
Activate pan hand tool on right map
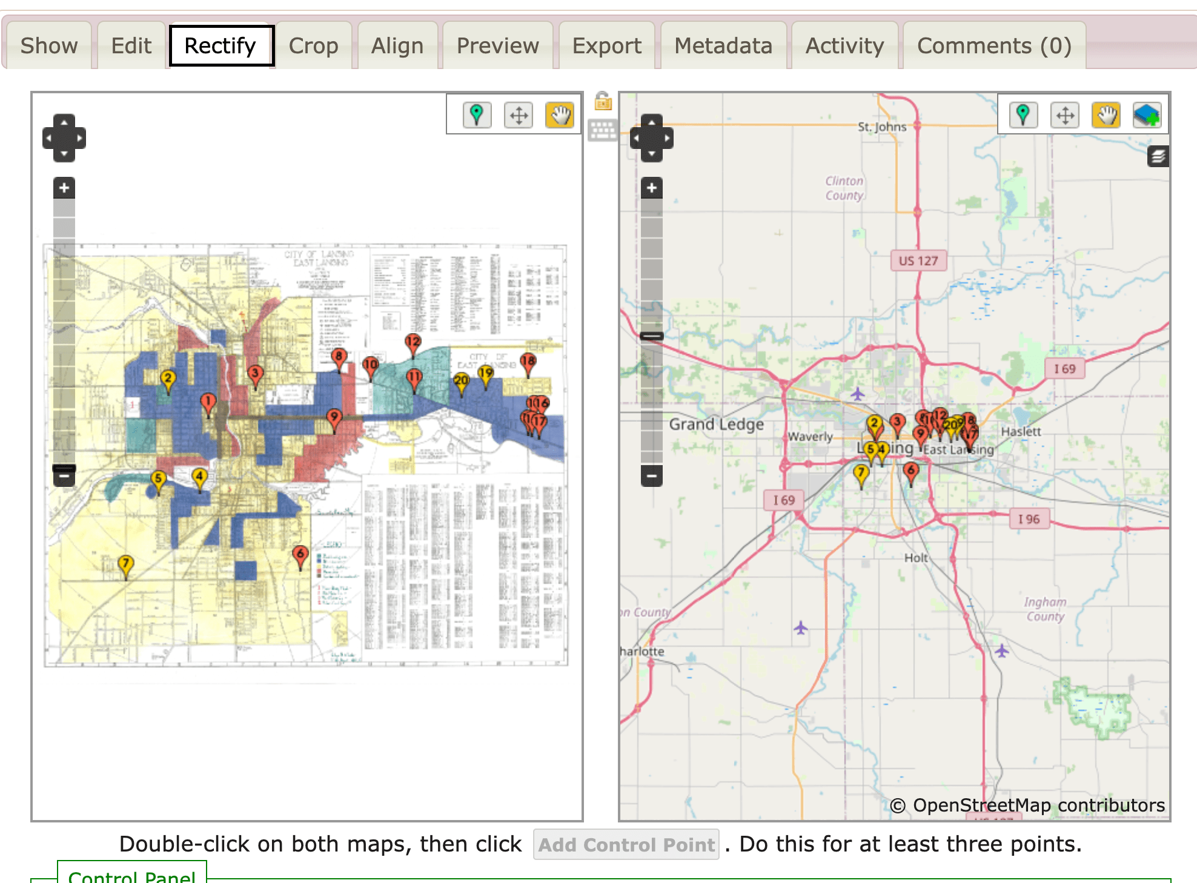(1106, 114)
